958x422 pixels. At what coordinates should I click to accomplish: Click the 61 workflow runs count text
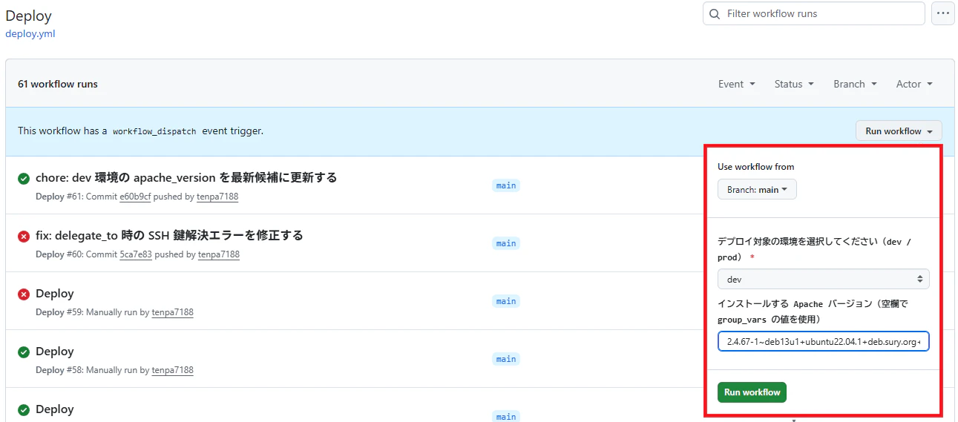58,84
